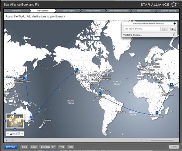Viewport: 182px width, 151px height.
Task: Click the add city plus button
Action: (x=165, y=29)
